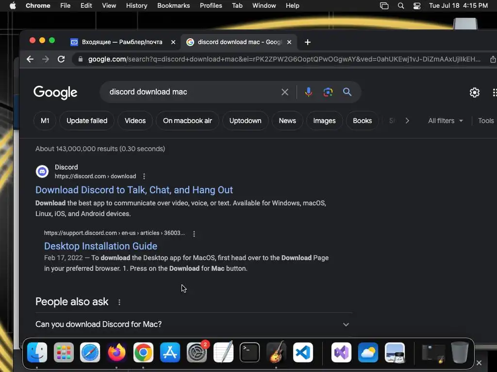Close the Рамблер/почта tab
This screenshot has width=497, height=372.
[x=173, y=42]
